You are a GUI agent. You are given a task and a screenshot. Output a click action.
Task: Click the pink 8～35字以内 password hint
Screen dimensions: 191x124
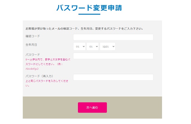coord(48,60)
